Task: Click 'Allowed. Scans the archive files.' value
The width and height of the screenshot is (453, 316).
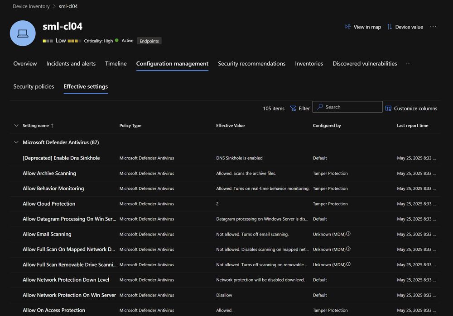Action: [x=246, y=173]
